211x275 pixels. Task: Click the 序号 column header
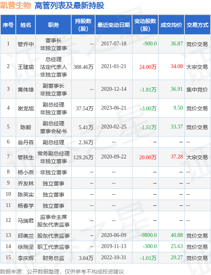pyautogui.click(x=8, y=25)
